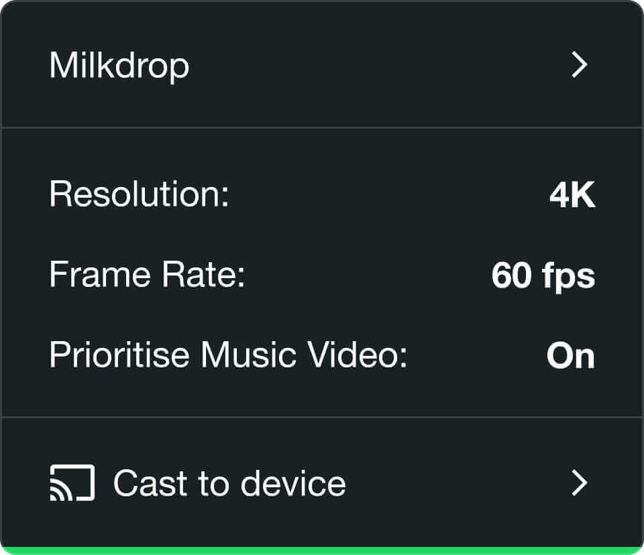Select the Milkdrop visualizer entry
This screenshot has height=555, width=644.
coord(322,64)
